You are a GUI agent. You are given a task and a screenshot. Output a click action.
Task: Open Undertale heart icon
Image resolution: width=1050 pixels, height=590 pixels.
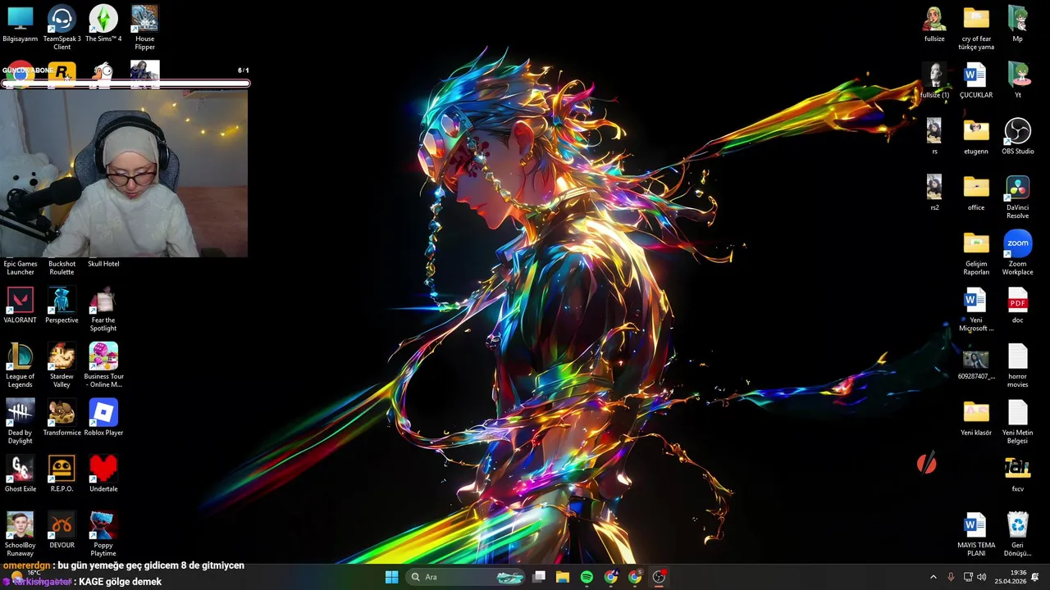103,474
